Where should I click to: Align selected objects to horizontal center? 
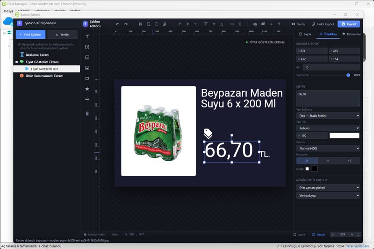pyautogui.click(x=188, y=24)
